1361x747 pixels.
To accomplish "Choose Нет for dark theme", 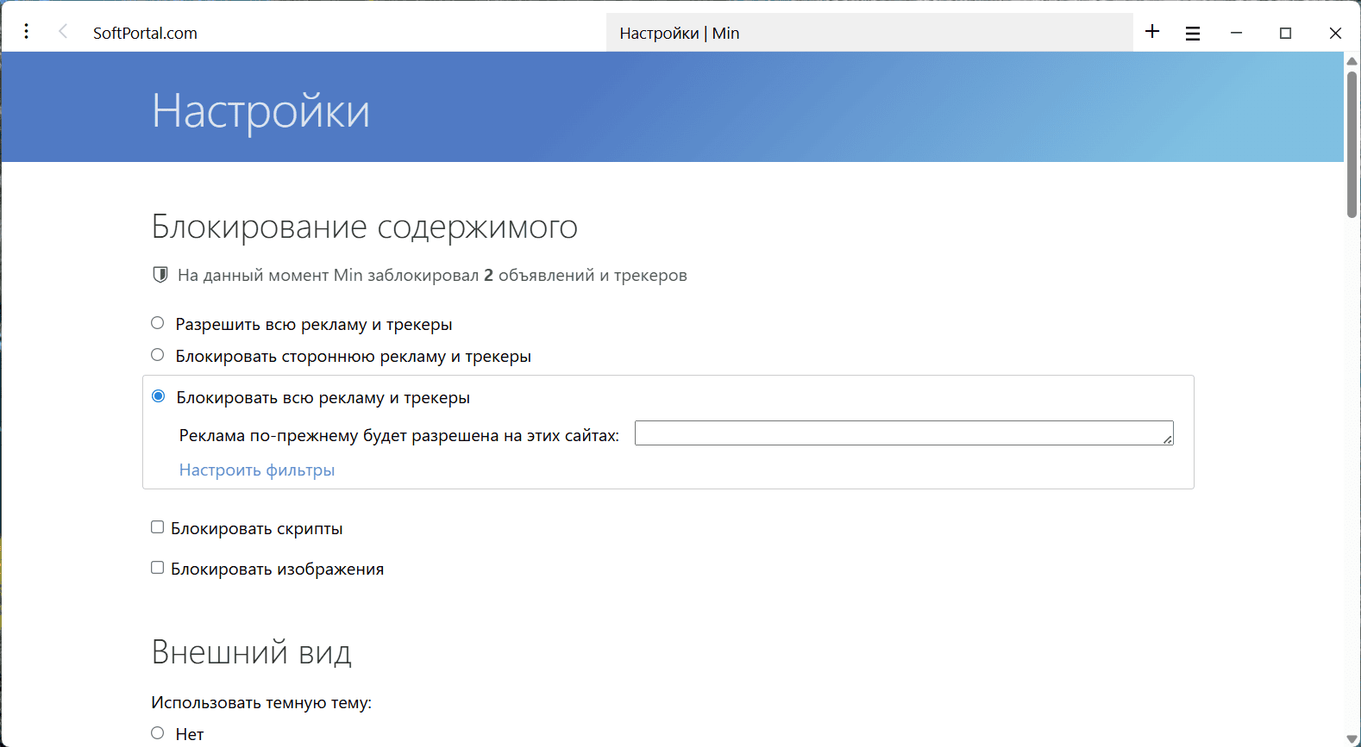I will pos(157,733).
